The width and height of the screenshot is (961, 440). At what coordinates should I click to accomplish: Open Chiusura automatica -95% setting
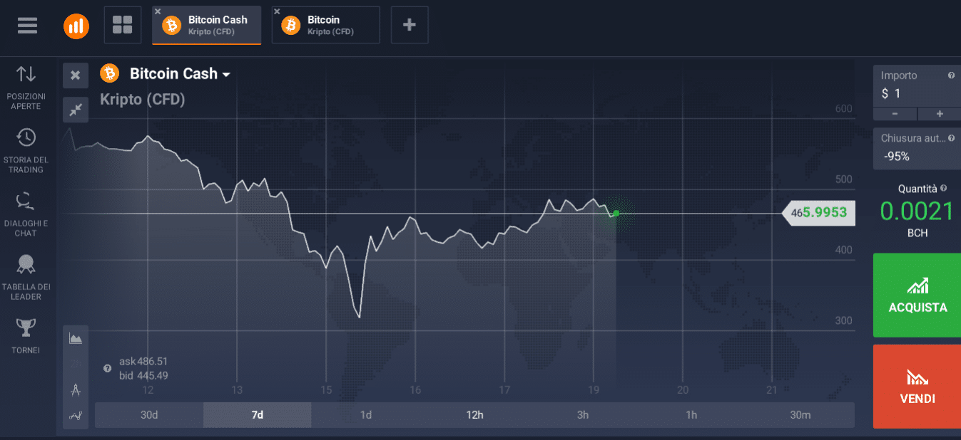tap(917, 149)
